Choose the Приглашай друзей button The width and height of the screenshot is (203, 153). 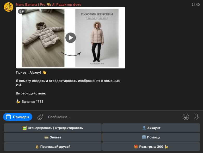click(53, 146)
